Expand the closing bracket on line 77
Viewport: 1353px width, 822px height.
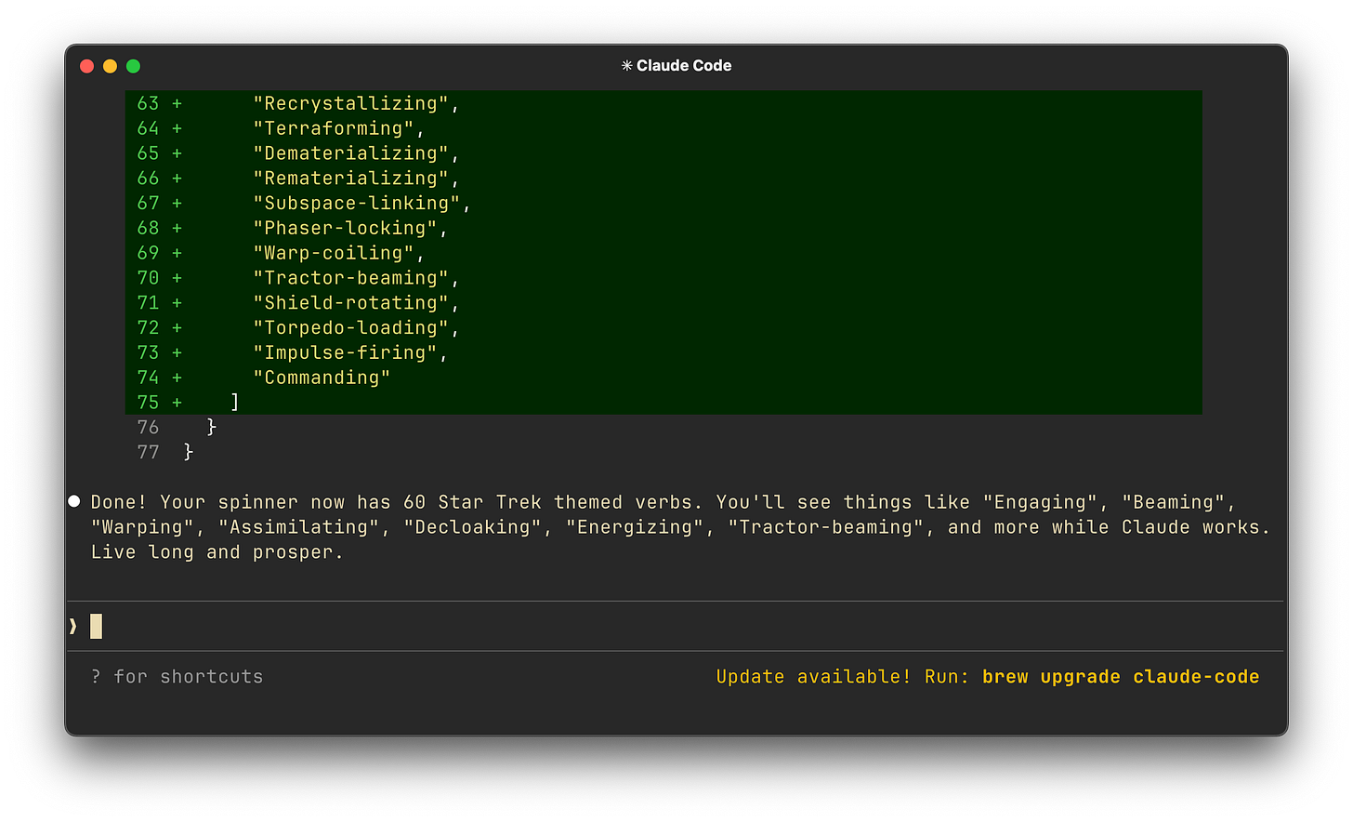coord(189,452)
